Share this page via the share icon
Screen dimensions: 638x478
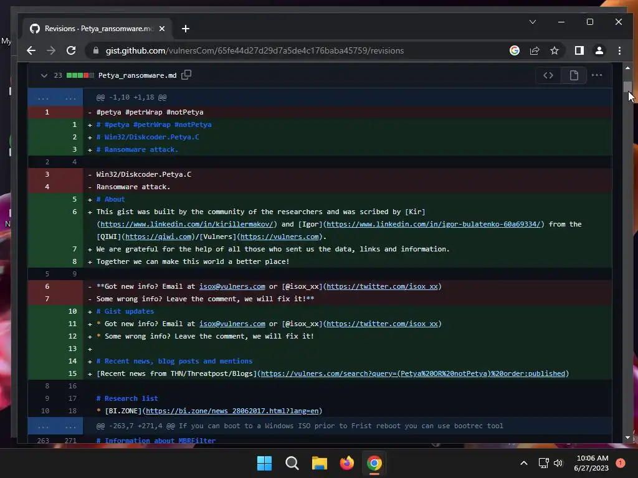534,50
